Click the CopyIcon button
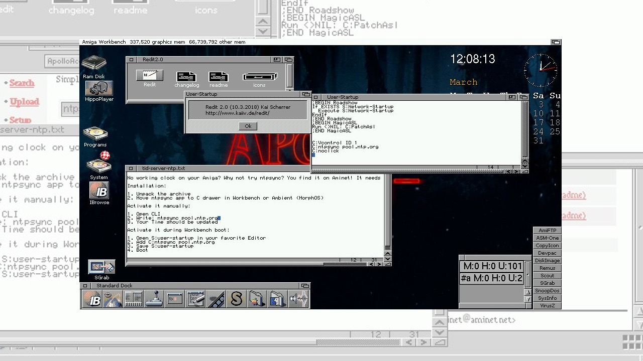The image size is (643, 361). (547, 246)
